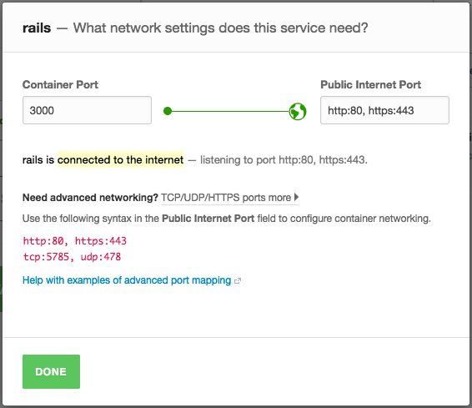This screenshot has width=472, height=408.
Task: Click the green DONE button
Action: coord(51,371)
